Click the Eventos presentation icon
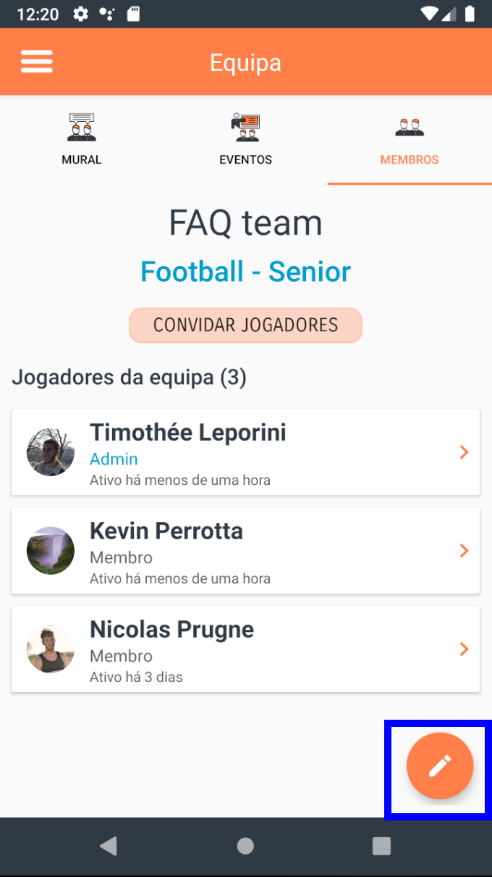Screen dimensions: 492x877 coord(245,127)
